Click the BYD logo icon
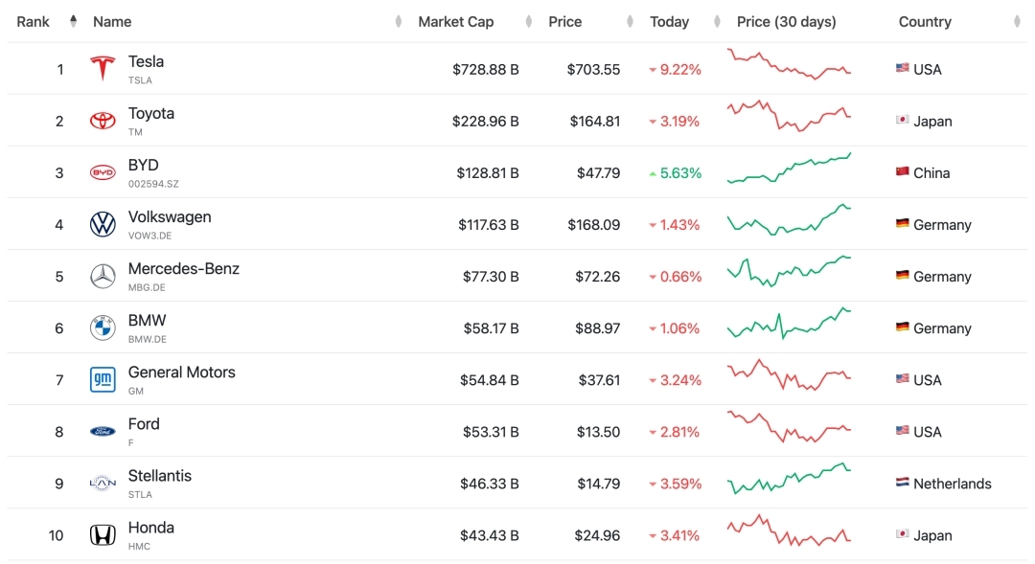The width and height of the screenshot is (1035, 564). pyautogui.click(x=103, y=172)
